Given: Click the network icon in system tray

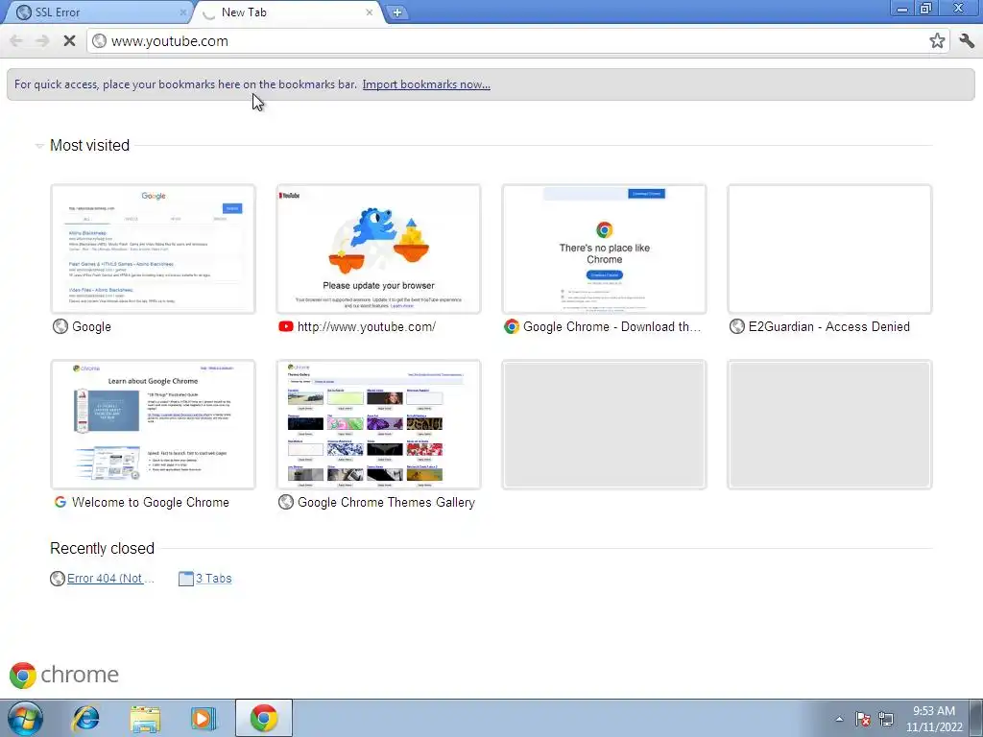Looking at the screenshot, I should (886, 719).
